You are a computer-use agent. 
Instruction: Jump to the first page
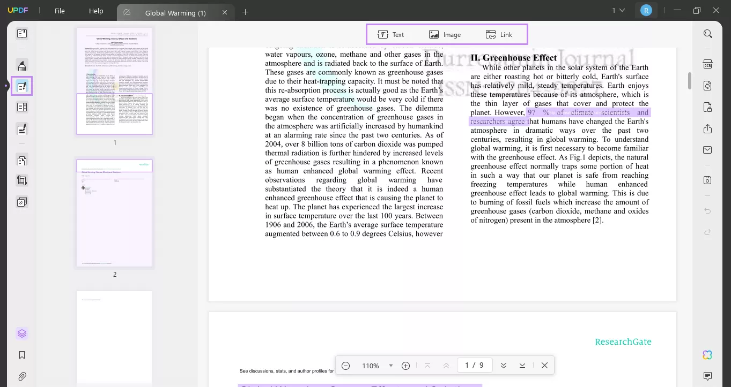point(427,366)
